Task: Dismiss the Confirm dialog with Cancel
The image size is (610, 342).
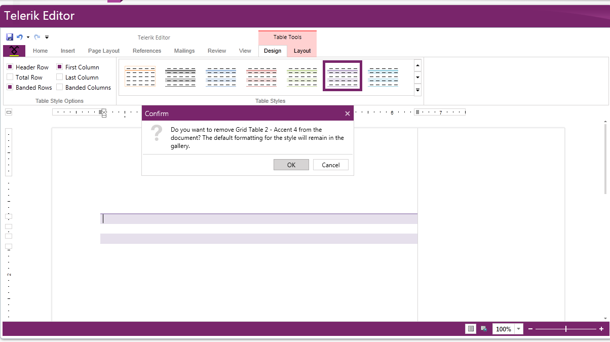Action: click(330, 165)
